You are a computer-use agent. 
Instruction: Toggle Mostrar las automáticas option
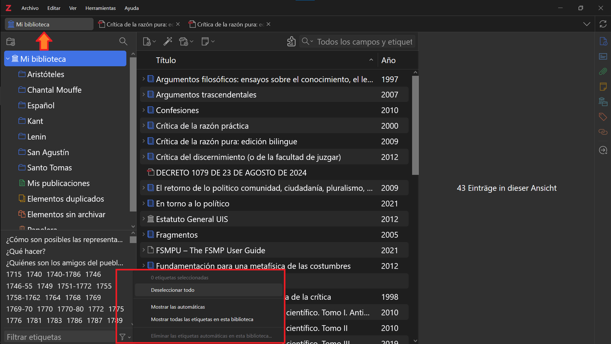coord(178,307)
